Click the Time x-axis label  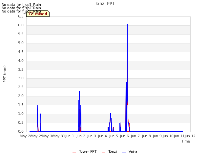click(x=186, y=141)
